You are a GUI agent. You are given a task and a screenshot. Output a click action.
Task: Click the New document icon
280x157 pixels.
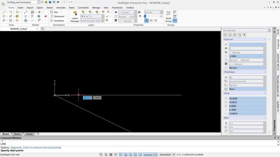click(42, 2)
